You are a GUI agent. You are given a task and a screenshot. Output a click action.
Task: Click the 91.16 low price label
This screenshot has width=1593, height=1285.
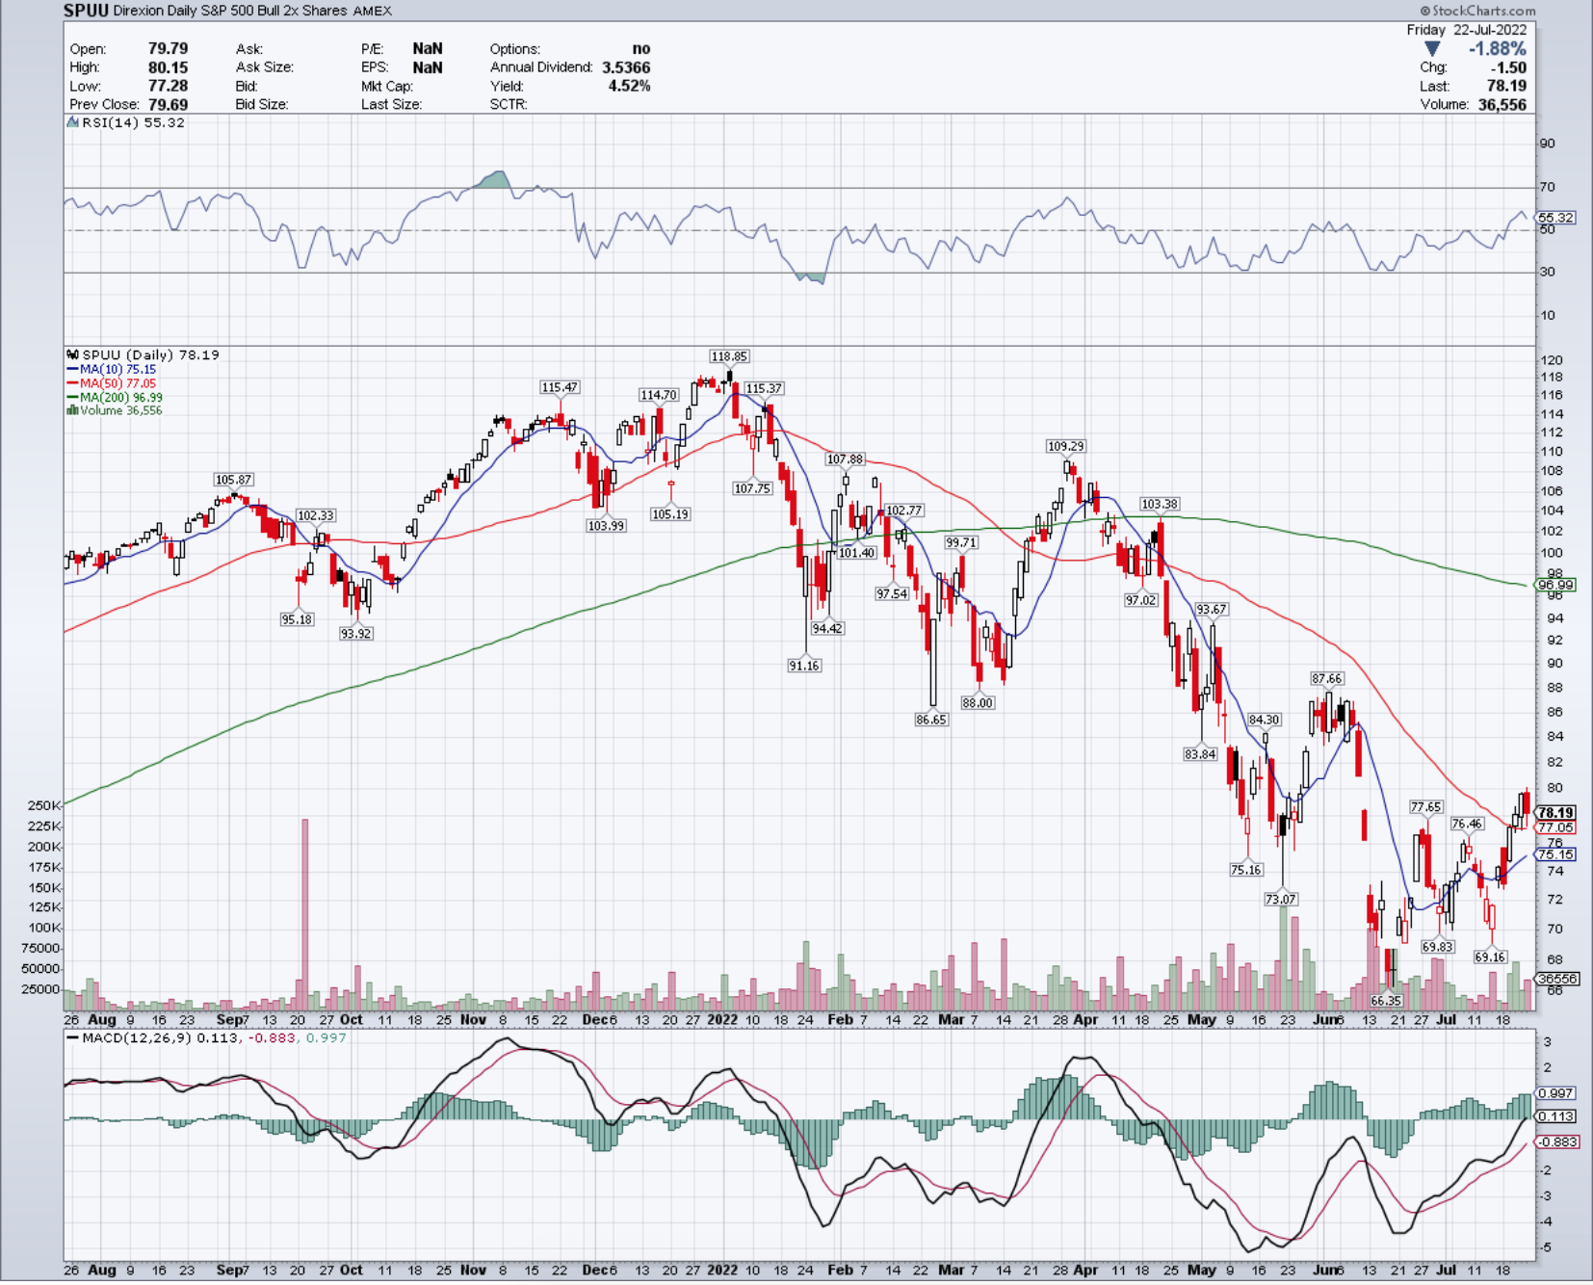[804, 666]
